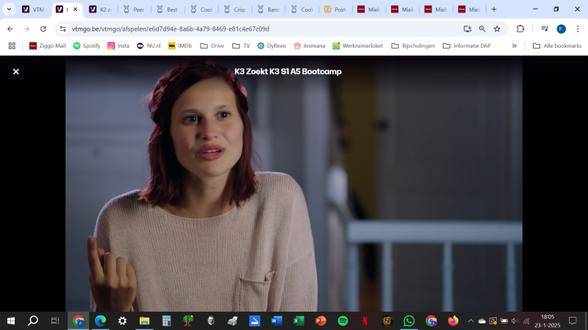Open the Ziggo Mail bookmark

tap(47, 45)
